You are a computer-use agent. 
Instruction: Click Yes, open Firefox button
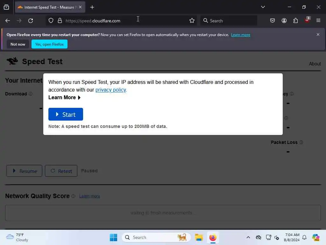[49, 44]
